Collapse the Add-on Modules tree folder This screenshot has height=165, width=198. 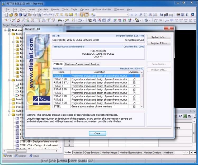(x=10, y=115)
